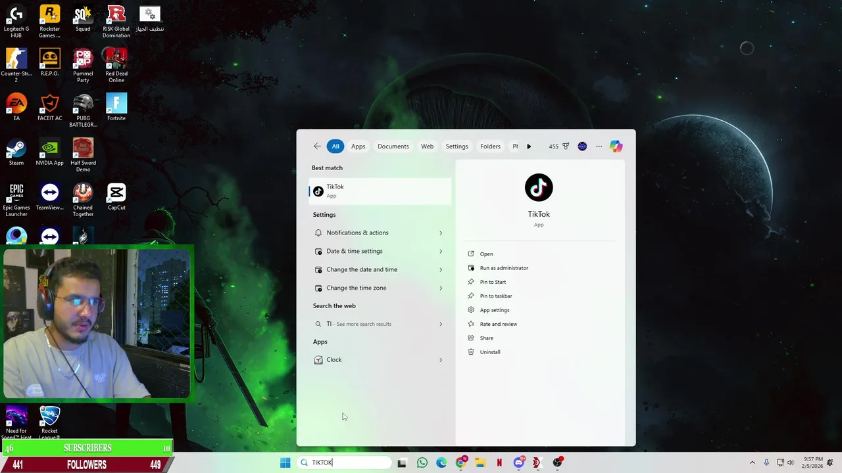Switch to the Settings filter tab
842x473 pixels.
point(457,146)
